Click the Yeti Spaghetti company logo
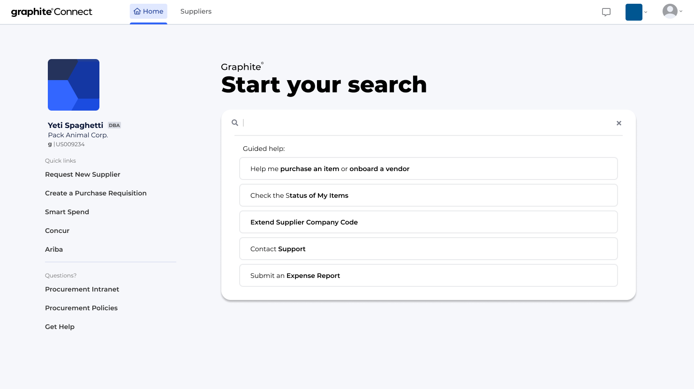 [x=74, y=85]
